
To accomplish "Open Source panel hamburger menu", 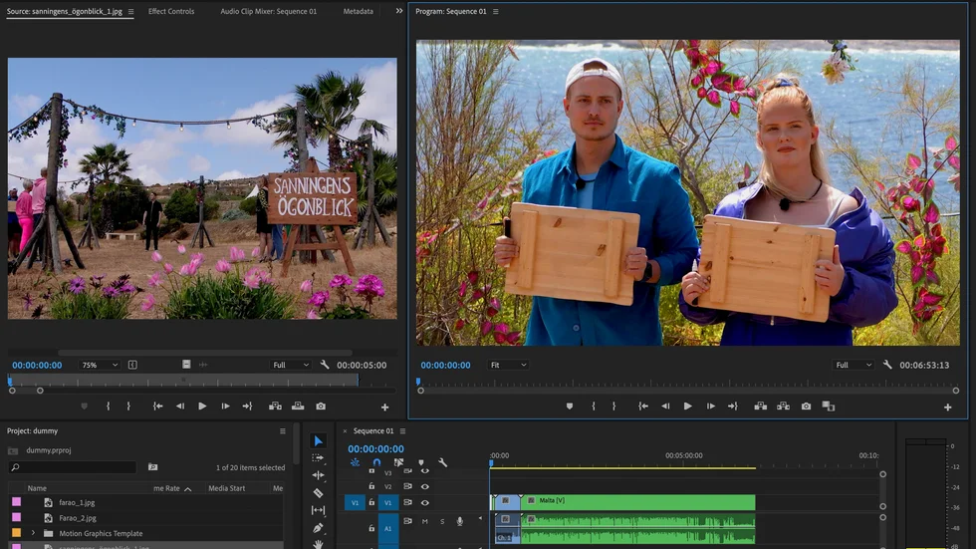I will point(130,11).
